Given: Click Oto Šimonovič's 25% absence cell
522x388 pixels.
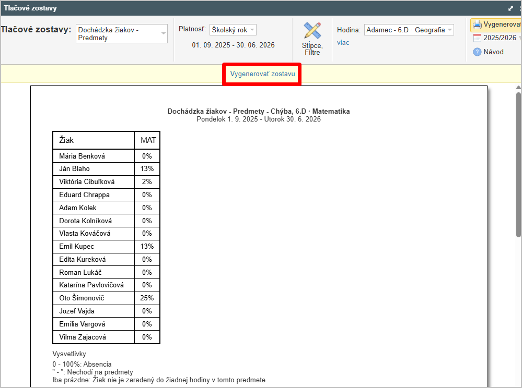Looking at the screenshot, I should (x=147, y=298).
